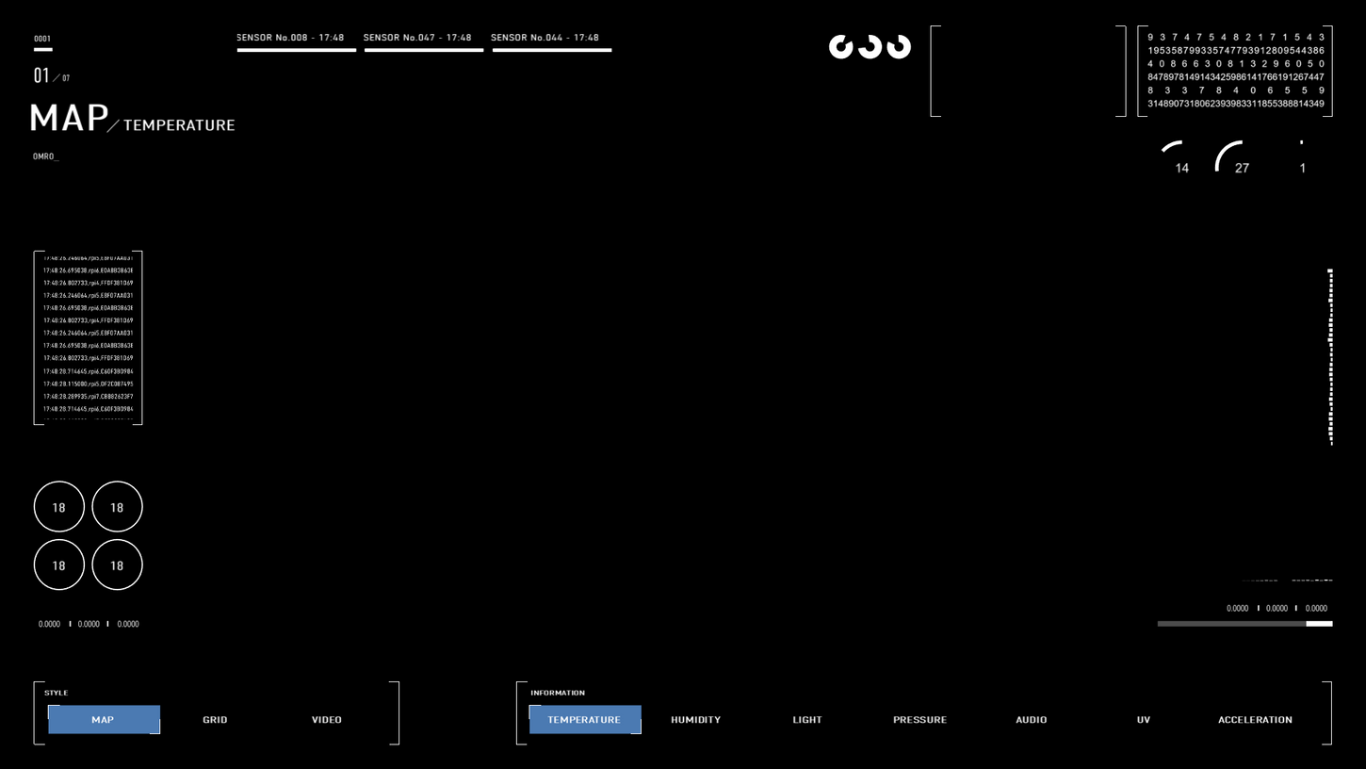Click the middle ring indicator icon
This screenshot has width=1366, height=769.
pos(870,47)
